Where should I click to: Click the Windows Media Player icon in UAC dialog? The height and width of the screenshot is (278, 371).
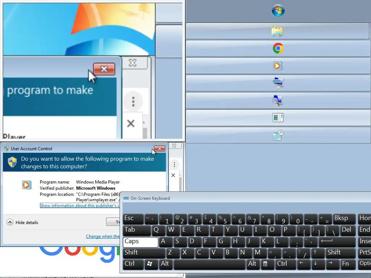coord(26,185)
